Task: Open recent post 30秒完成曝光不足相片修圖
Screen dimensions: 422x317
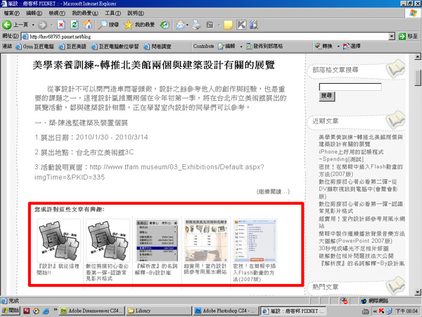Action: point(353,248)
